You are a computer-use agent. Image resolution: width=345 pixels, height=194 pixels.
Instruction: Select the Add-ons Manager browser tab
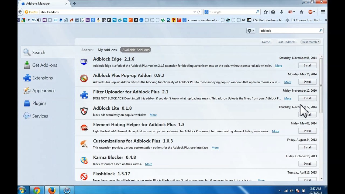coord(44,4)
